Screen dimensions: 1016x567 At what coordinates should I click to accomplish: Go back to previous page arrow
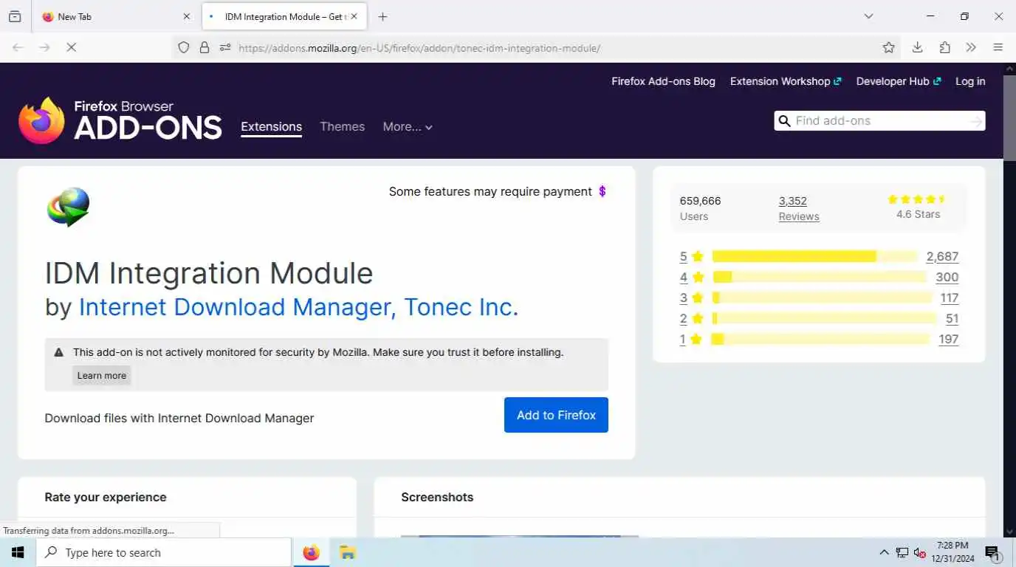(x=18, y=47)
